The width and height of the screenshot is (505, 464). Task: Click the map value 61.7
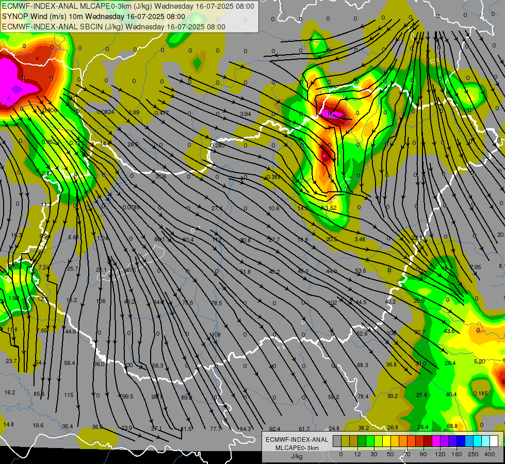304,429
